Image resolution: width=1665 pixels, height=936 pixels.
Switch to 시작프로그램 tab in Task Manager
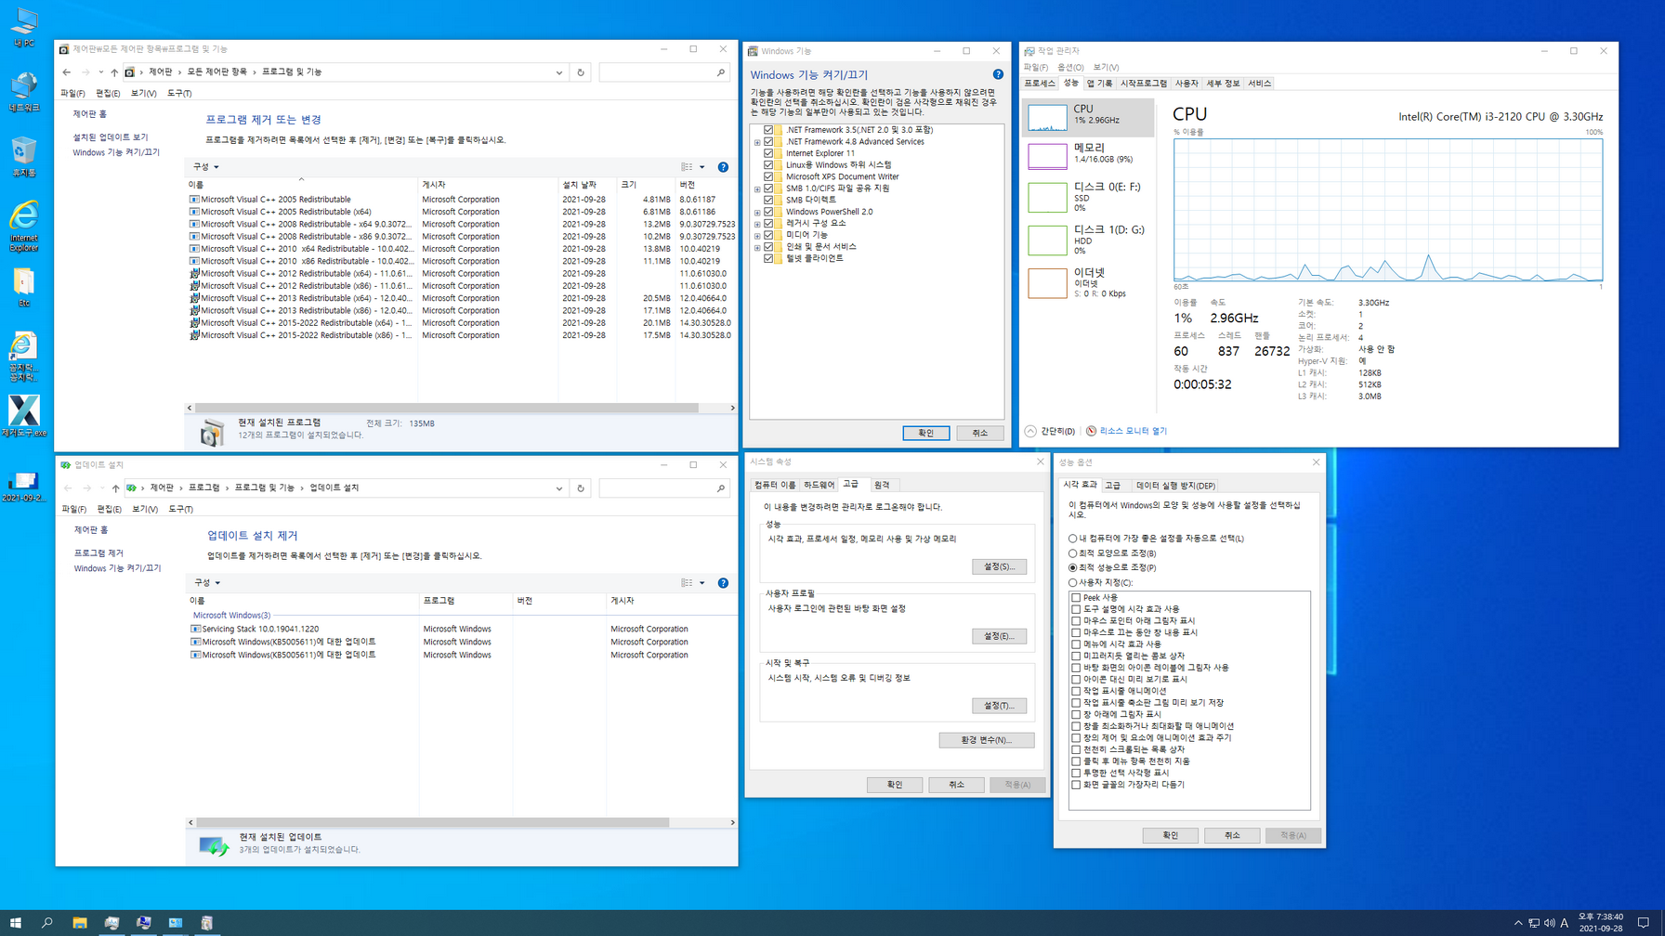click(x=1144, y=84)
